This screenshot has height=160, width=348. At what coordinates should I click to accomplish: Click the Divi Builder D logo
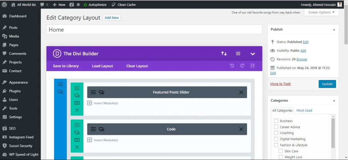pyautogui.click(x=57, y=53)
